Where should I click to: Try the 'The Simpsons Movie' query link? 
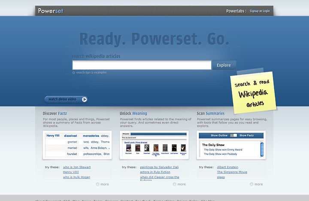(x=232, y=172)
